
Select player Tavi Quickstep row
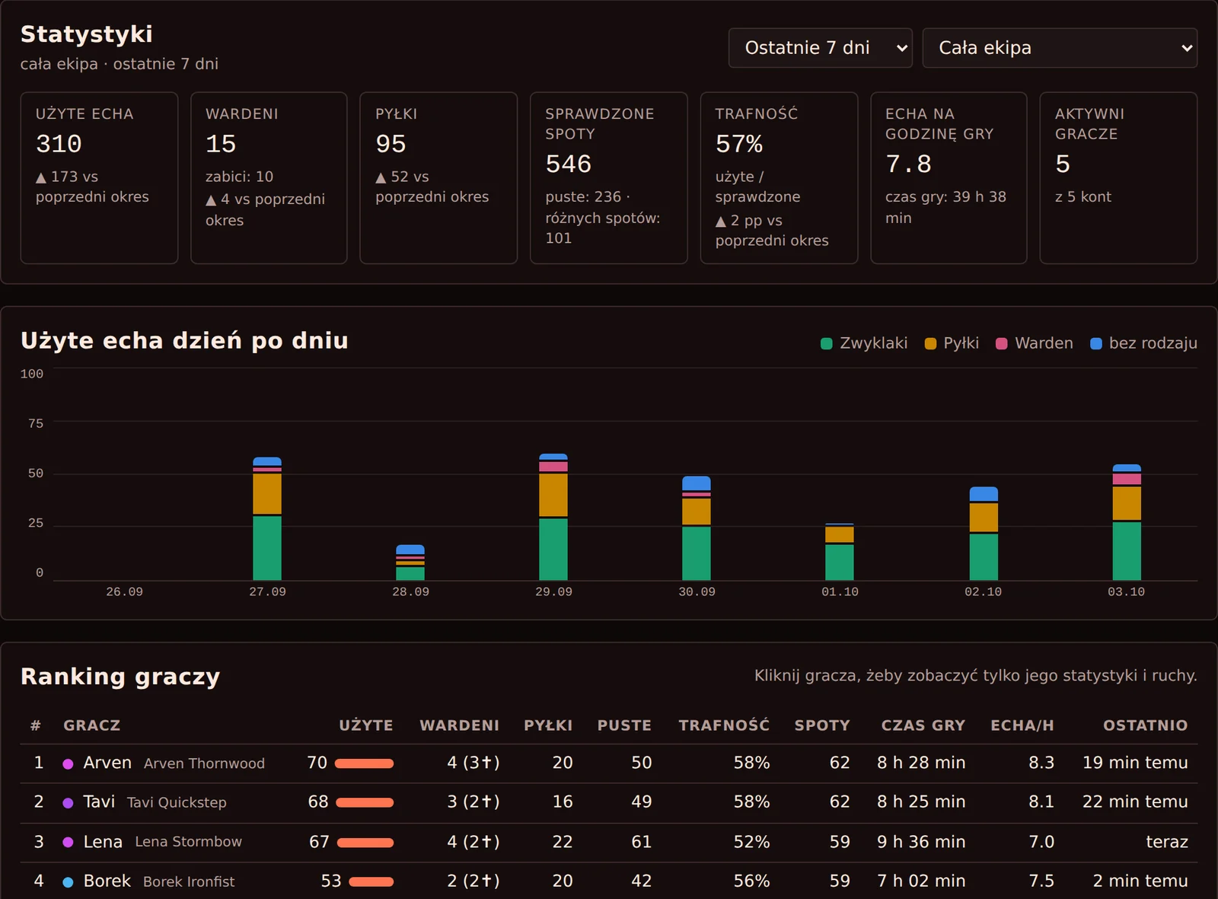609,802
